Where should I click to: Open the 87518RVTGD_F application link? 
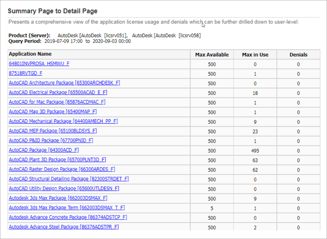pyautogui.click(x=26, y=73)
